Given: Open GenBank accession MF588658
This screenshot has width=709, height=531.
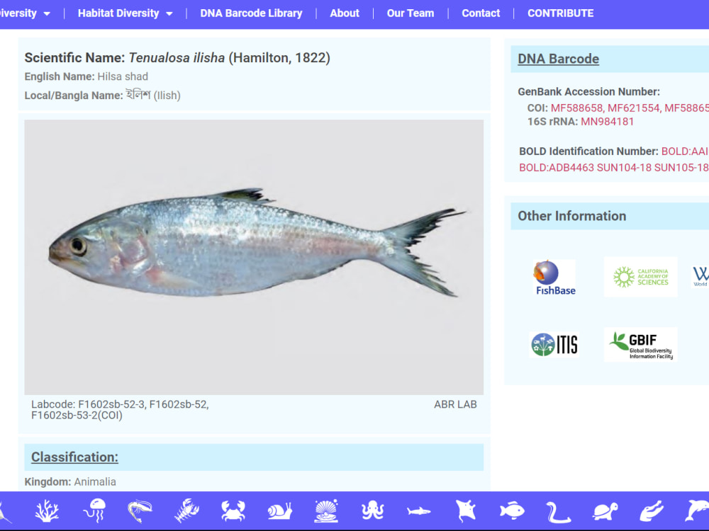Looking at the screenshot, I should pyautogui.click(x=577, y=108).
